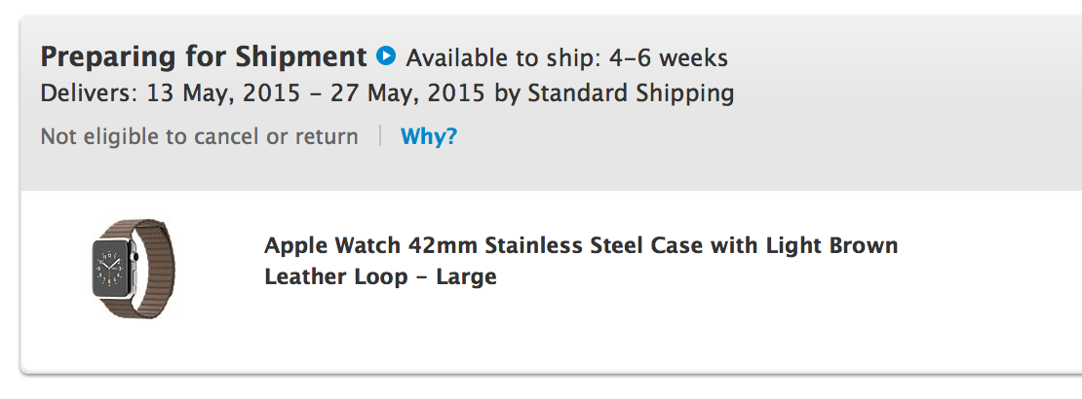Click the "Not eligible to cancel or return" notice
1082x399 pixels.
pos(199,136)
